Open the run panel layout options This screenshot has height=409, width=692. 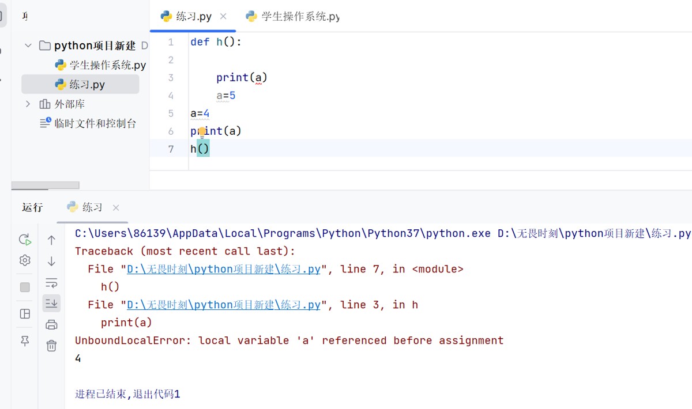pyautogui.click(x=25, y=313)
